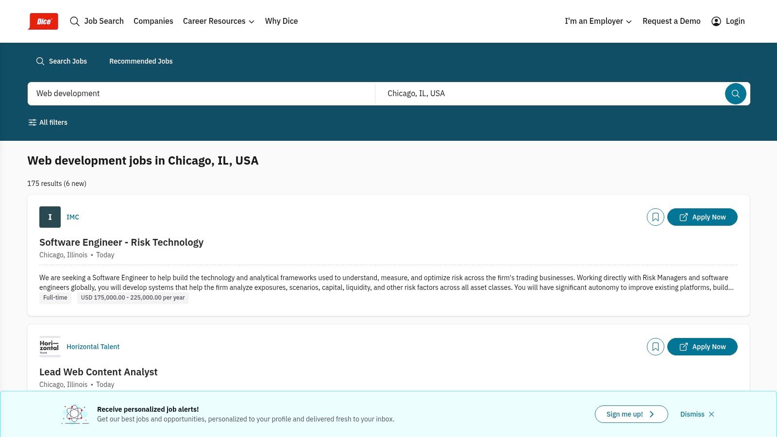Open the IMC company logo tile
The image size is (777, 437).
[x=50, y=217]
